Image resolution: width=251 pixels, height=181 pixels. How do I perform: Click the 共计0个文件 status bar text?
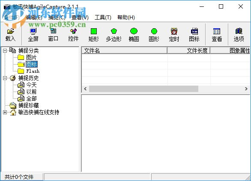(19, 177)
